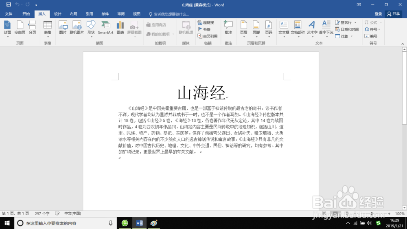Insert an object (对象)
The width and height of the screenshot is (407, 229).
coord(342,36)
